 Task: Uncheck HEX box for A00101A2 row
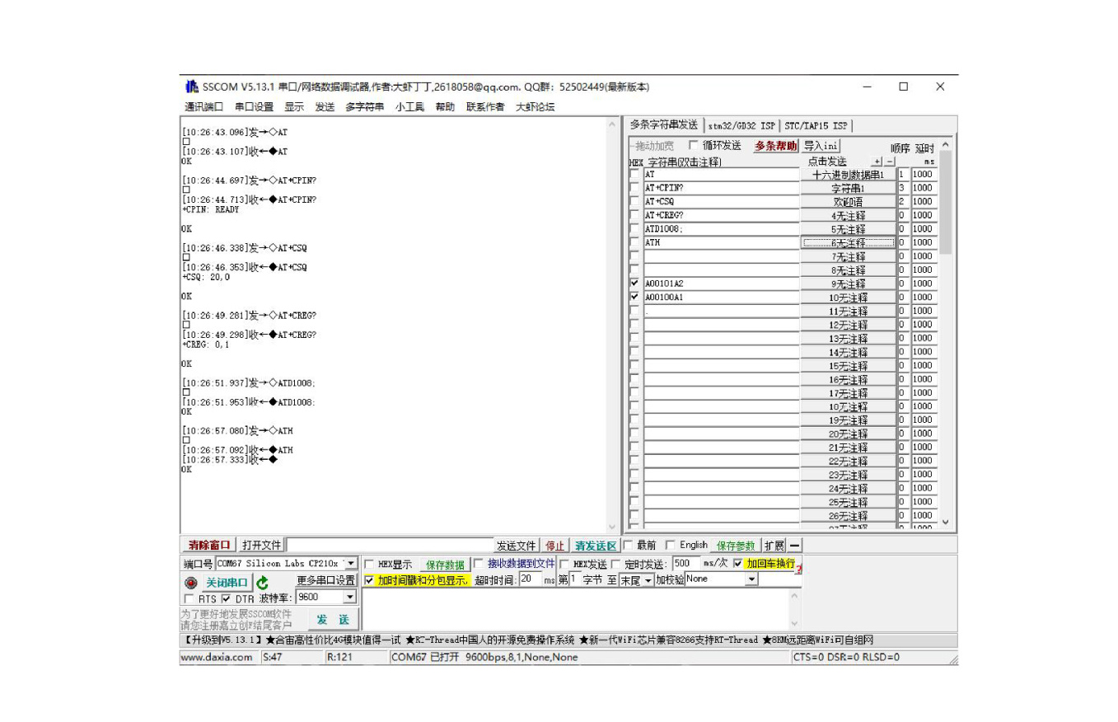click(x=634, y=284)
